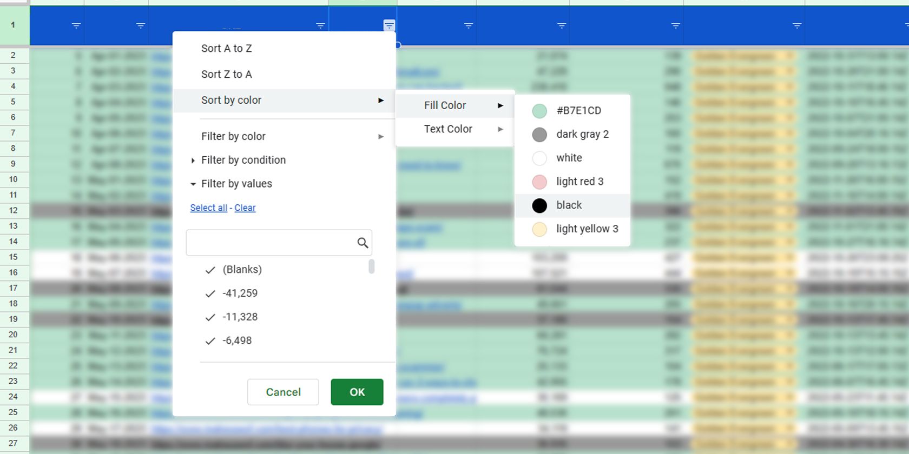
Task: Select the black fill color
Action: point(572,205)
